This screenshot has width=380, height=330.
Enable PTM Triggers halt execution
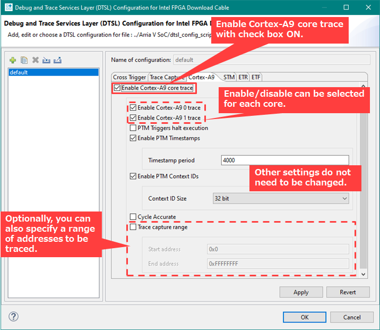click(133, 128)
